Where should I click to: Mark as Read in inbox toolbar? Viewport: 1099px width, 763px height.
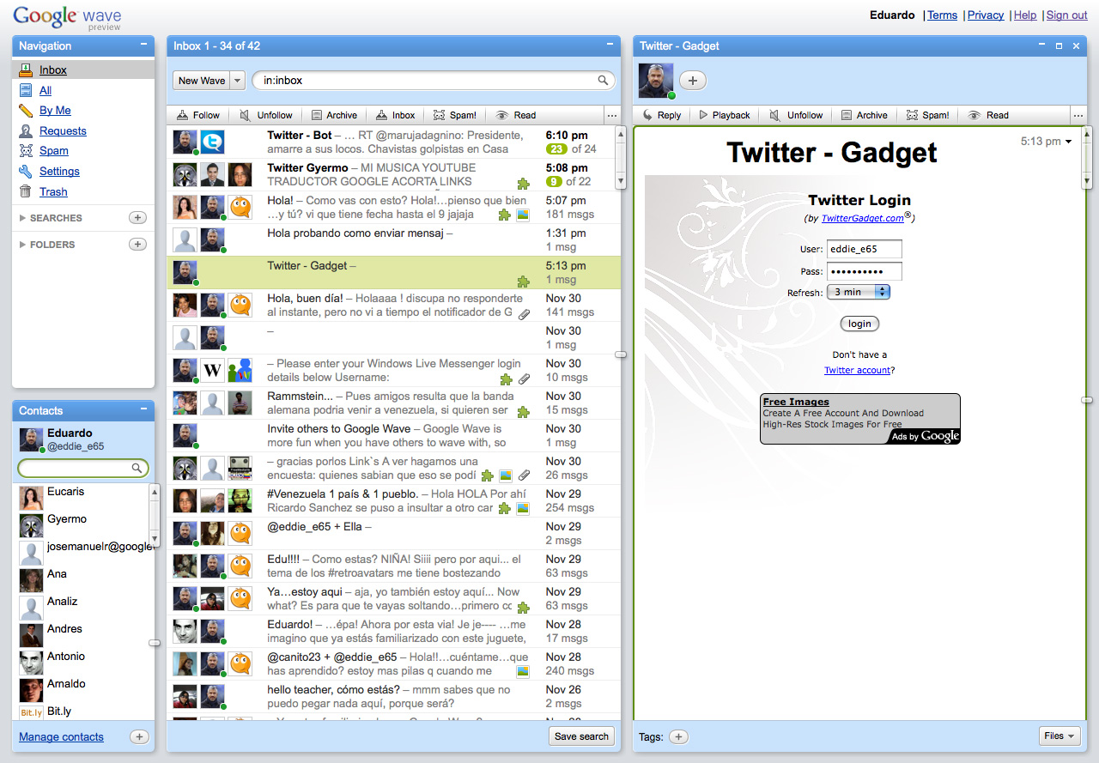pyautogui.click(x=516, y=115)
